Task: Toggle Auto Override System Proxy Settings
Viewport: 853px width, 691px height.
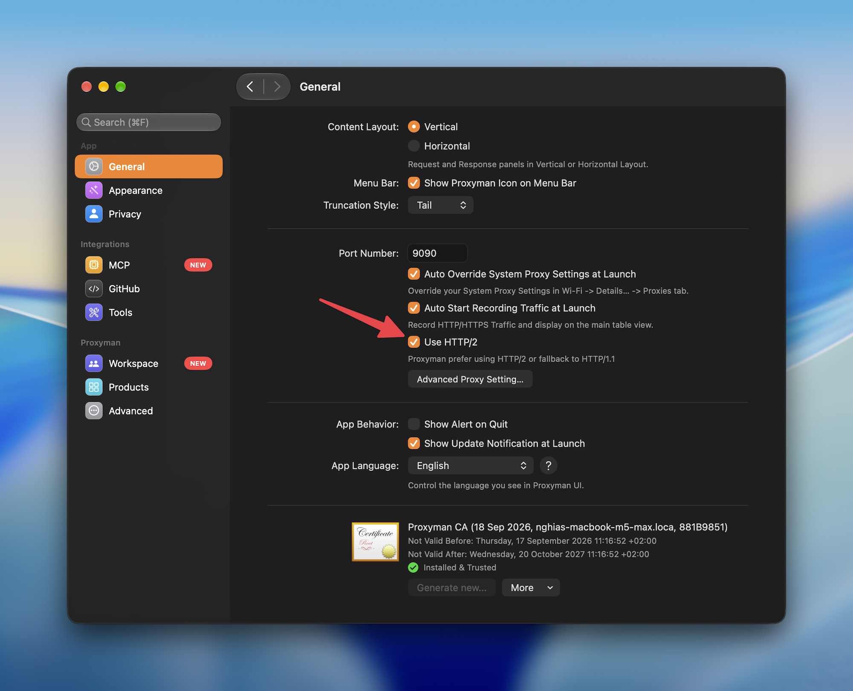Action: 414,274
